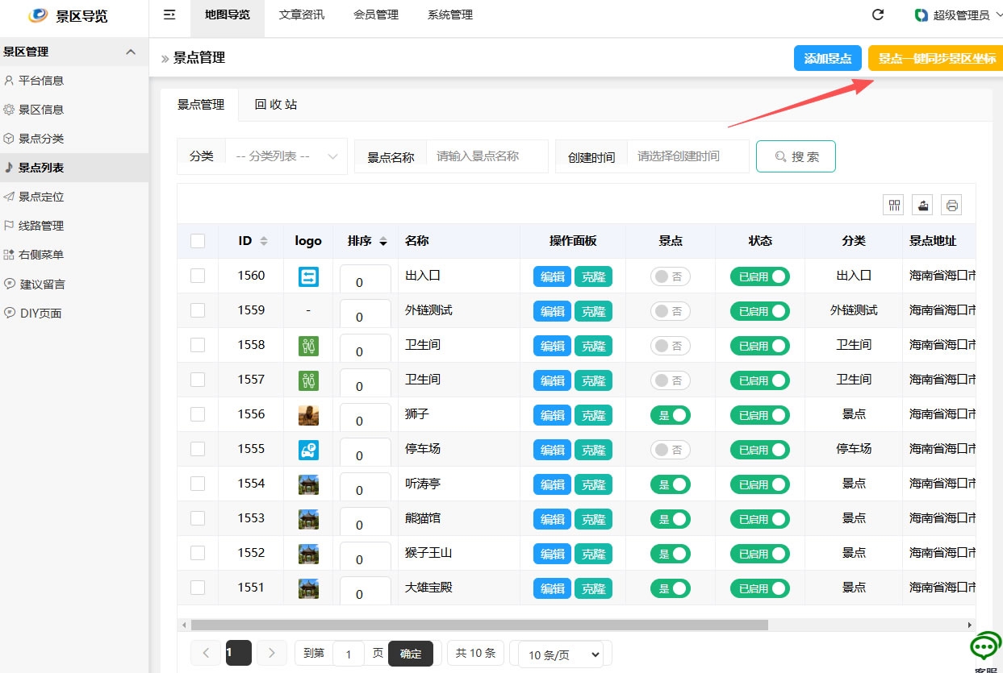
Task: Sort table by 排序 column arrows
Action: 383,241
